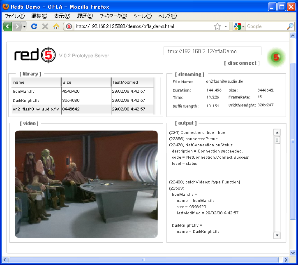Focus the Google search input field
Screen dimensions: 298x265
[x=266, y=26]
